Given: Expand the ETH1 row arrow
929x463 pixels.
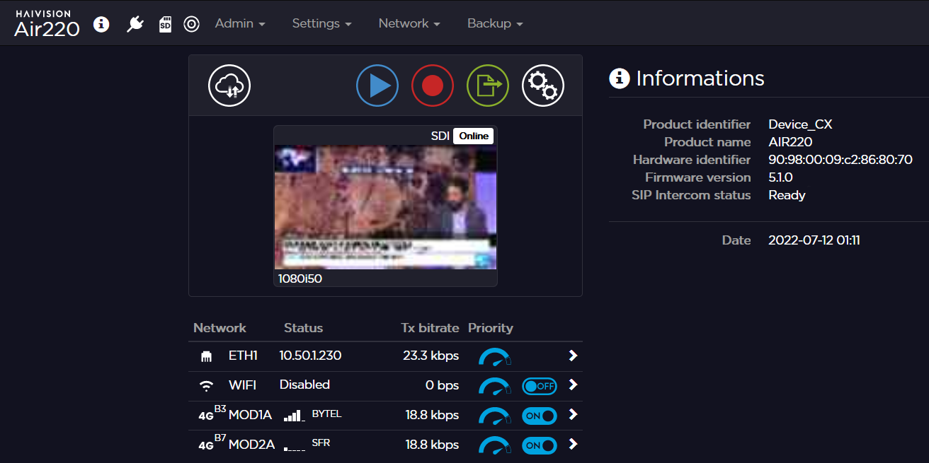Looking at the screenshot, I should [x=573, y=356].
